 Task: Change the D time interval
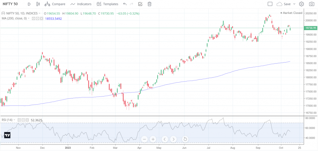click(x=29, y=4)
